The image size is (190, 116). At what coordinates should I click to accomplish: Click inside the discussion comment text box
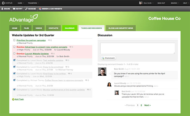coord(137,48)
